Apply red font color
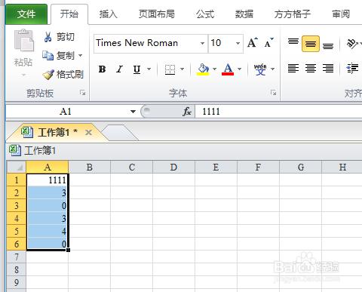Viewport: 362px width, 292px height. coord(228,69)
